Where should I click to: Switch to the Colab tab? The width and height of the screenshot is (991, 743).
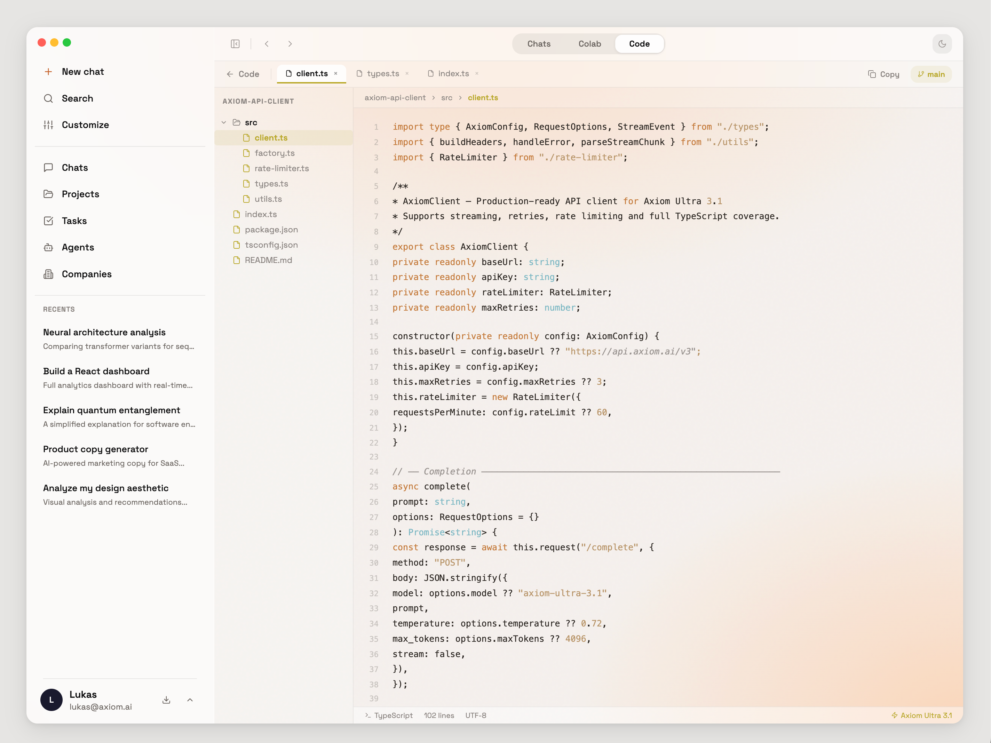click(x=589, y=43)
